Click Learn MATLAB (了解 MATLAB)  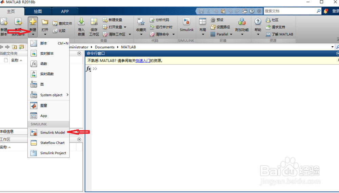280,34
